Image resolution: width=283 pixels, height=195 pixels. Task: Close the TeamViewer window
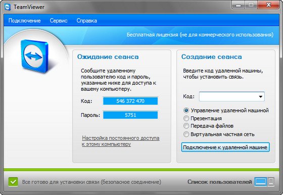point(269,5)
